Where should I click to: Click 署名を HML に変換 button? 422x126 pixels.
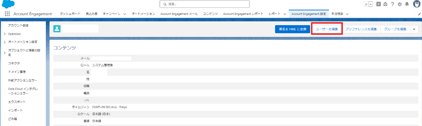coord(292,29)
